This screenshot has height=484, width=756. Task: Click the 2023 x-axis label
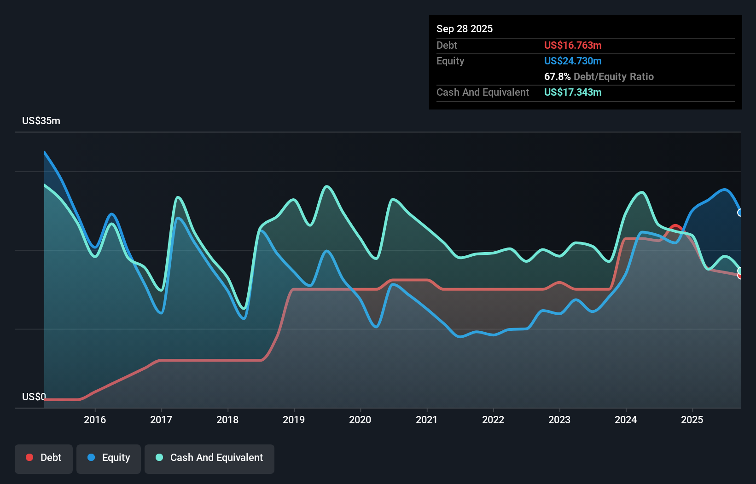(559, 420)
